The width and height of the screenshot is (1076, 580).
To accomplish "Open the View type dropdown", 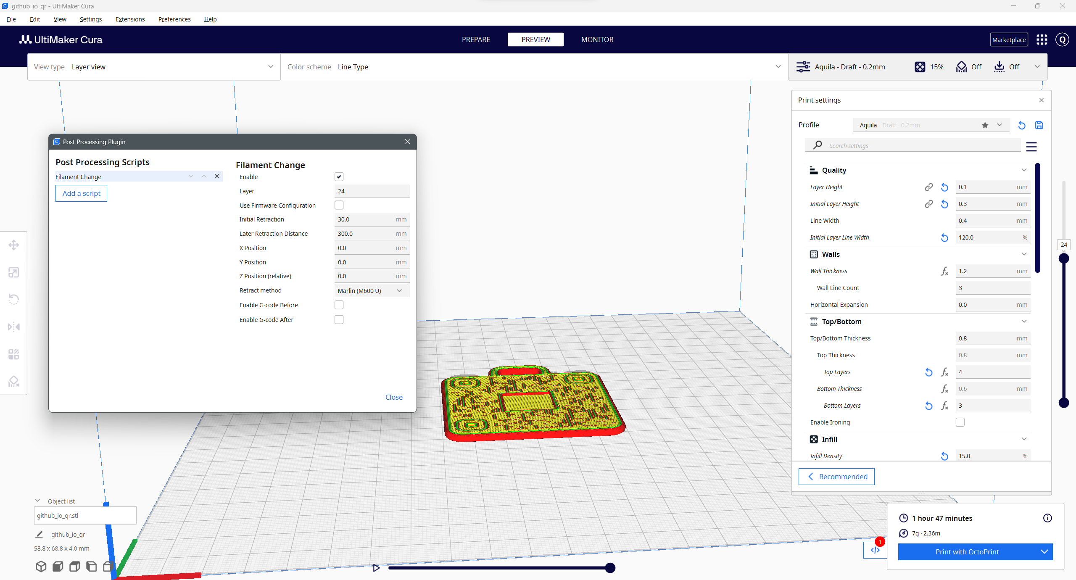I will click(154, 67).
